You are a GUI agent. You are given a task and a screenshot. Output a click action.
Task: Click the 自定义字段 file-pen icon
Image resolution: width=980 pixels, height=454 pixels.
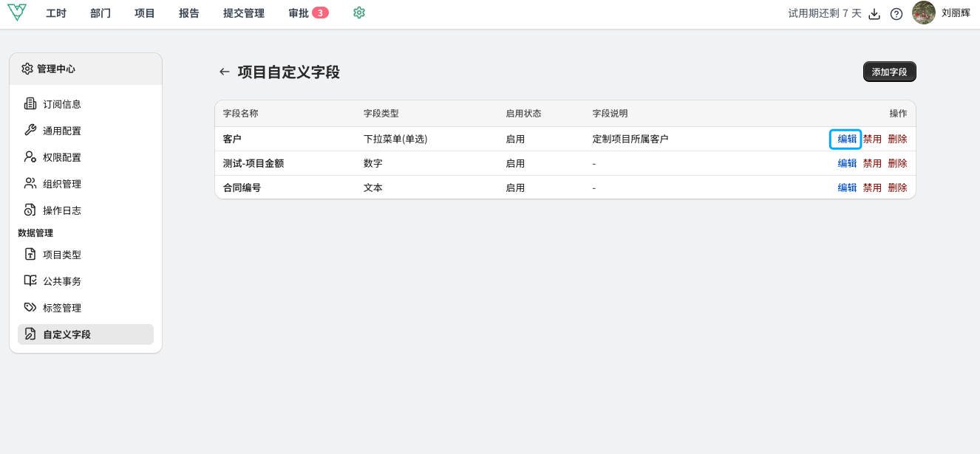point(30,334)
